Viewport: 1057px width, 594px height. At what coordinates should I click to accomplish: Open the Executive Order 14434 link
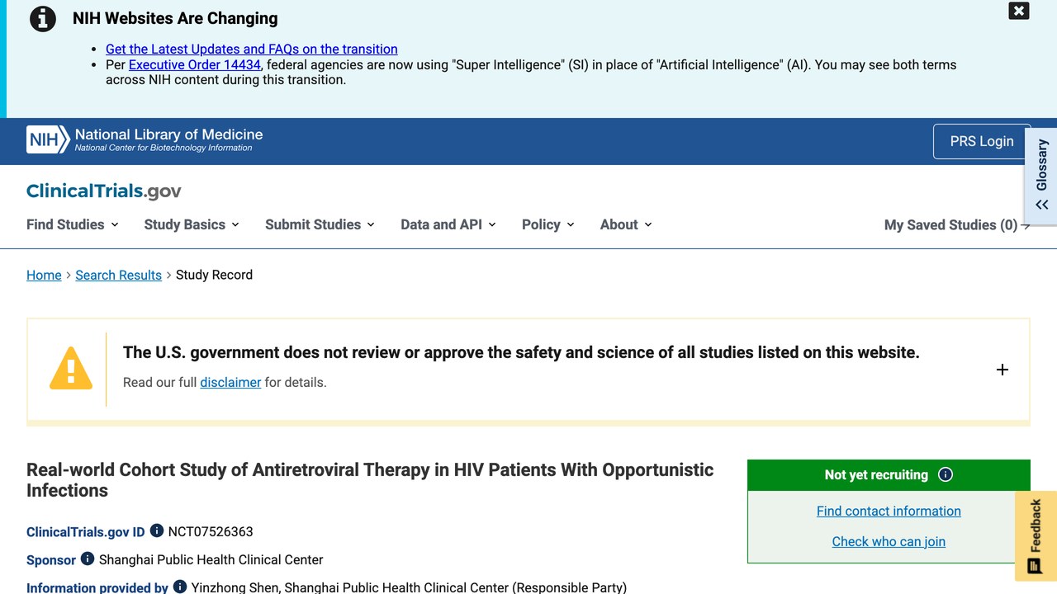point(195,64)
